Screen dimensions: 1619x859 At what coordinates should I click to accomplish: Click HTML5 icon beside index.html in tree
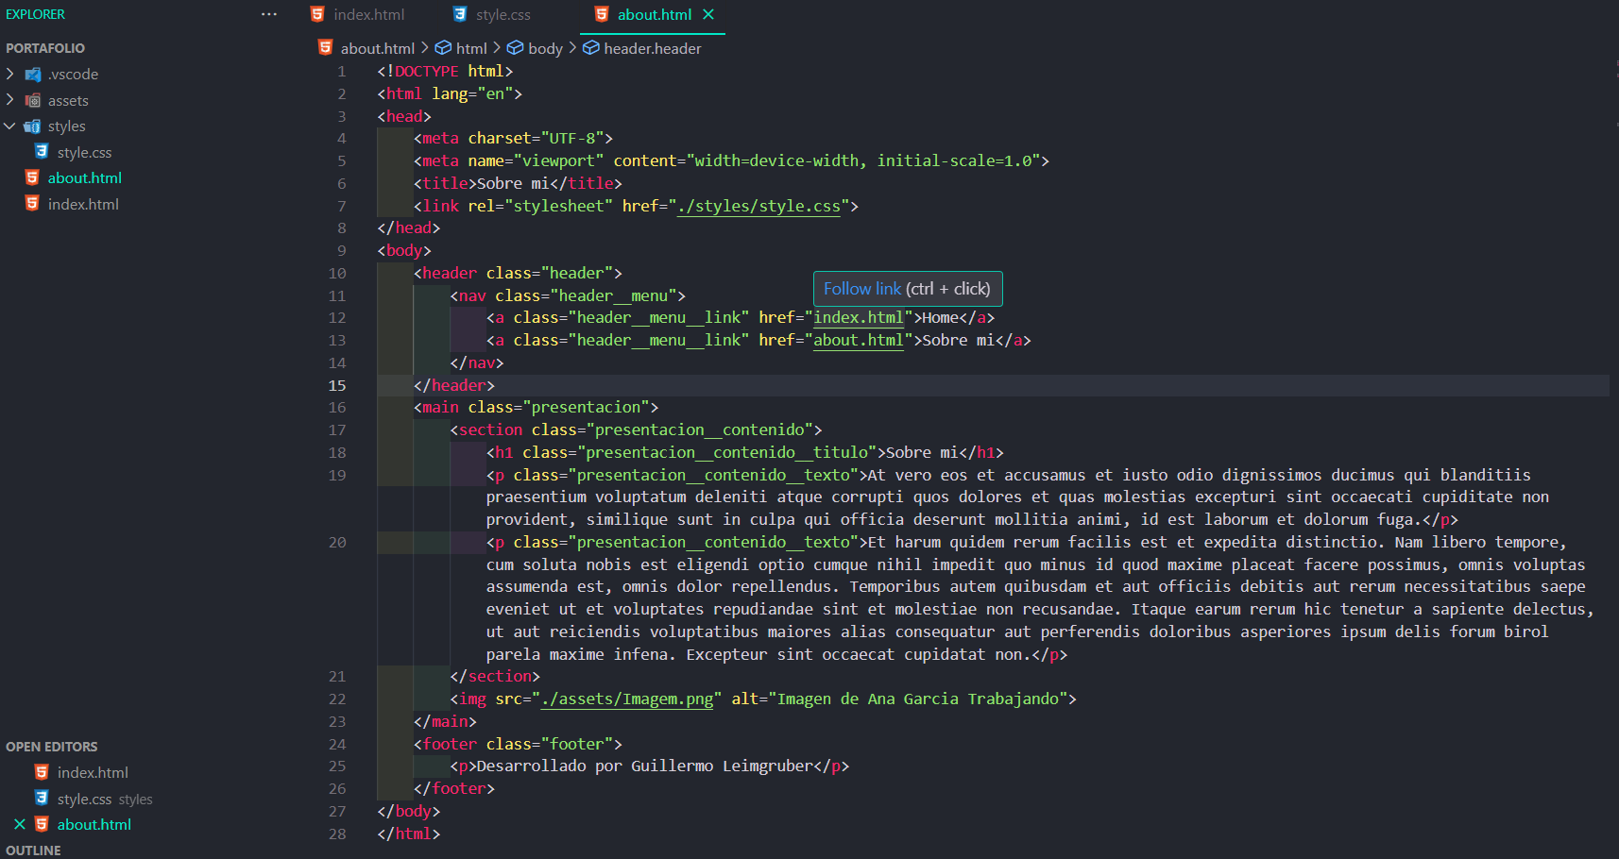[x=32, y=203]
